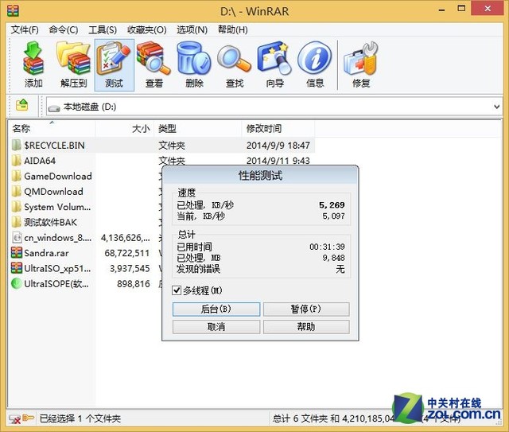Select the GameDownload folder name

(58, 176)
